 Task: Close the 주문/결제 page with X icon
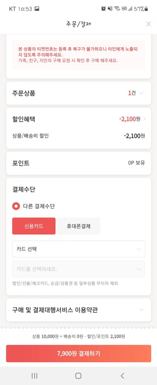pos(148,24)
